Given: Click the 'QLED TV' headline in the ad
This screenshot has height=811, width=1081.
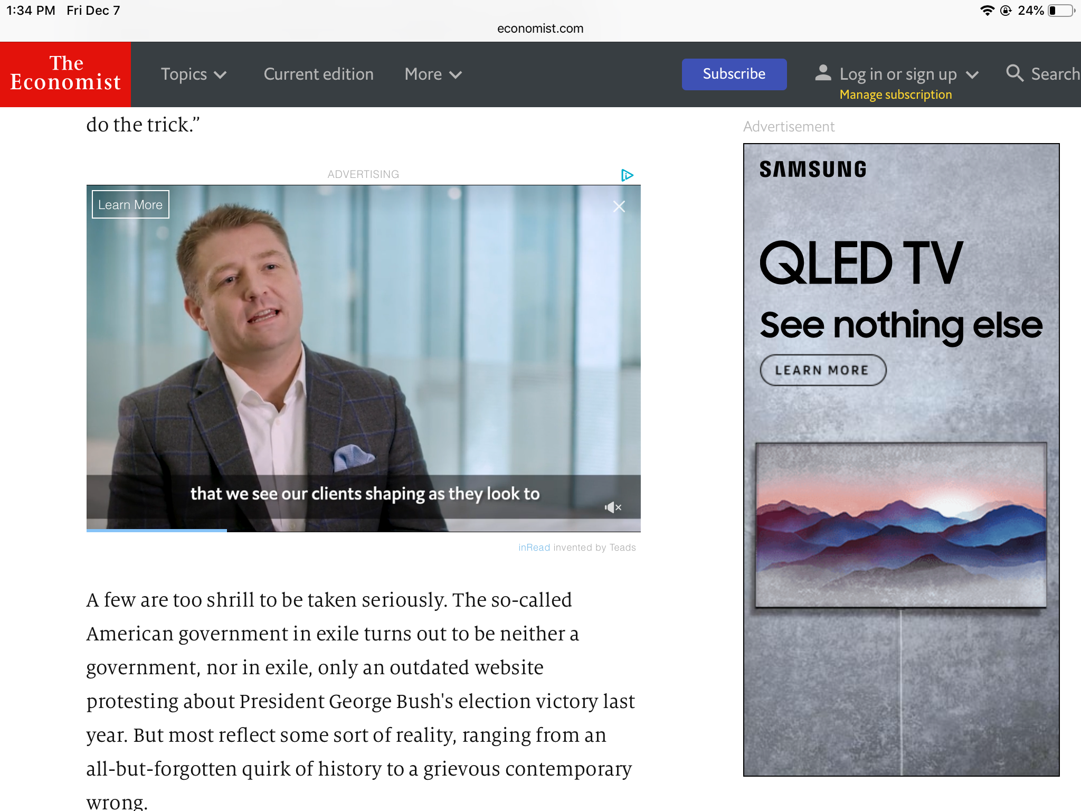Looking at the screenshot, I should pyautogui.click(x=861, y=263).
